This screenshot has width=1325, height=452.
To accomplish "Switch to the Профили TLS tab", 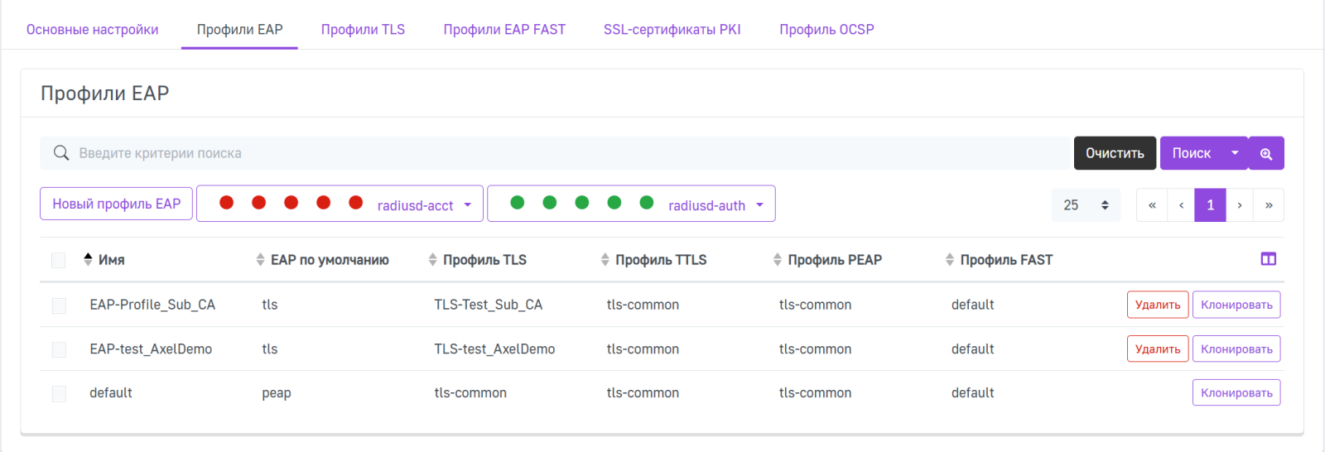I will (x=363, y=30).
